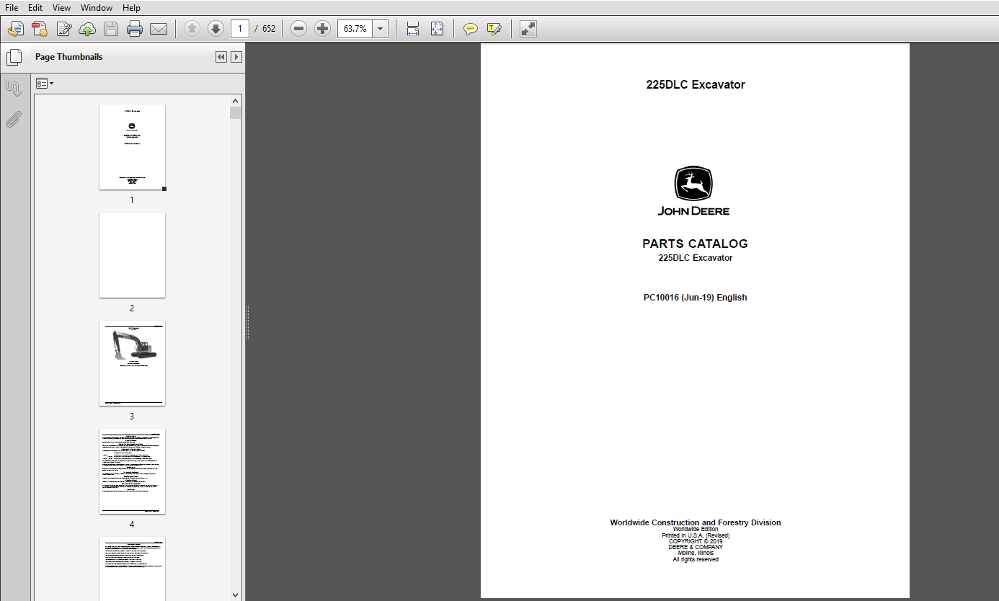999x601 pixels.
Task: Open the zoom level dropdown arrow
Action: coord(381,29)
